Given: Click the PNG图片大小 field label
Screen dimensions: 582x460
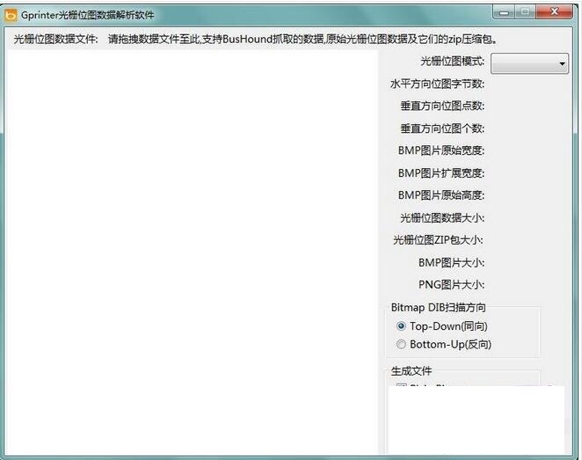Looking at the screenshot, I should click(x=451, y=285).
